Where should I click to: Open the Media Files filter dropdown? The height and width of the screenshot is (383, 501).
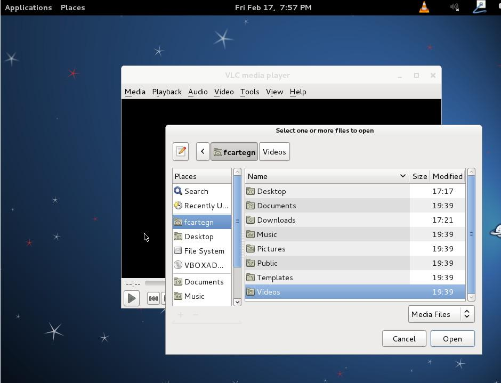coord(441,314)
